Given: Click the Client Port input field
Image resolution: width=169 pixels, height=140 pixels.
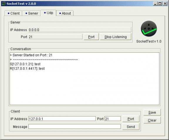Looking at the screenshot, I should 113,119.
